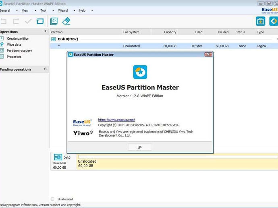This screenshot has height=208, width=278.
Task: Click the orange diamond icon at top right
Action: (274, 21)
